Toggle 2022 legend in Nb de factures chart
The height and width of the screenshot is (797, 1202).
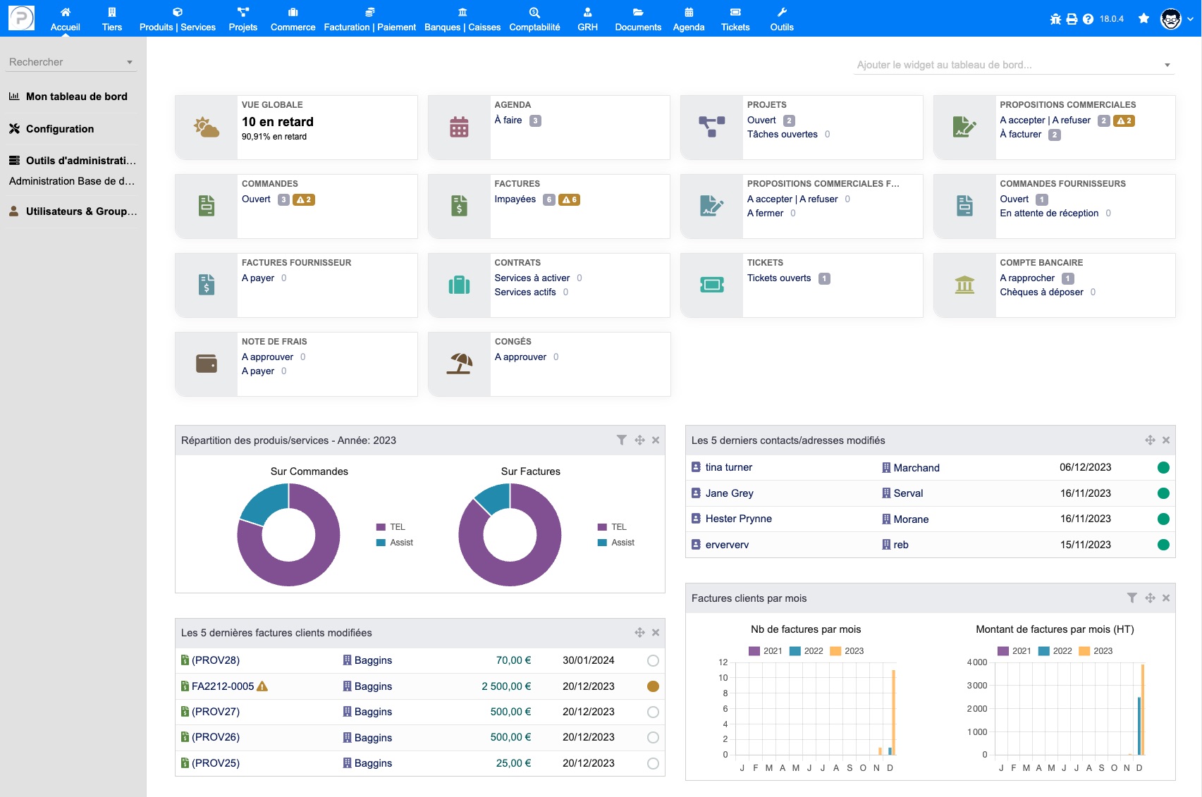[x=807, y=651]
